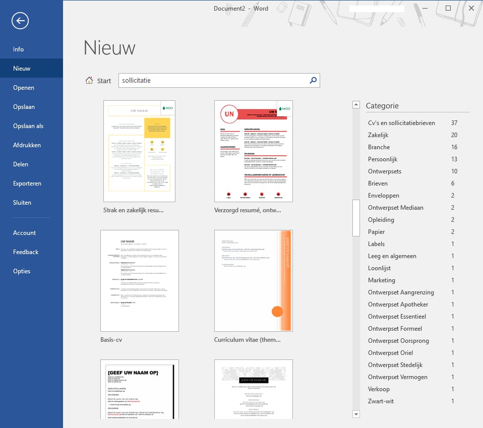Select Labels category
This screenshot has width=483, height=428.
[413, 244]
